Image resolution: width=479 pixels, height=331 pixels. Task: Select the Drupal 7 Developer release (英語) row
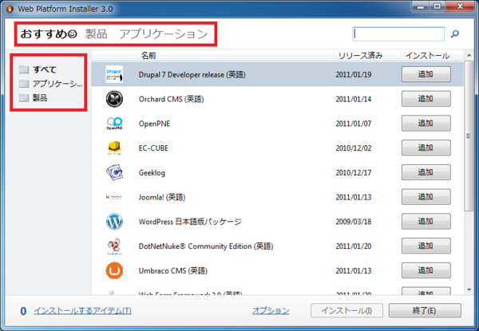277,74
